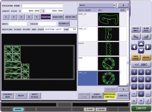
Task: Toggle the RANDOM nesting mode button
Action: pos(46,17)
